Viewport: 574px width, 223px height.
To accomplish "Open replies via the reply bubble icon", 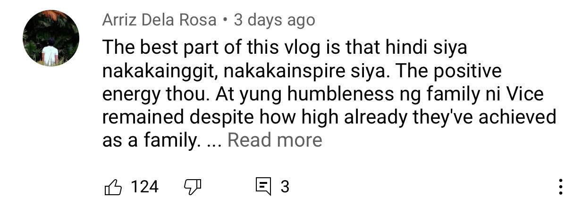I will 263,187.
